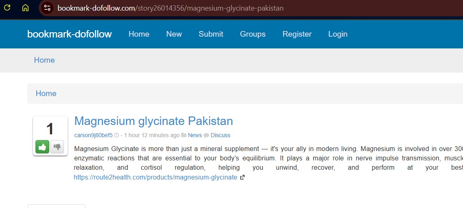The height and width of the screenshot is (208, 463).
Task: Upvote with the green thumbs-up button
Action: click(x=42, y=147)
